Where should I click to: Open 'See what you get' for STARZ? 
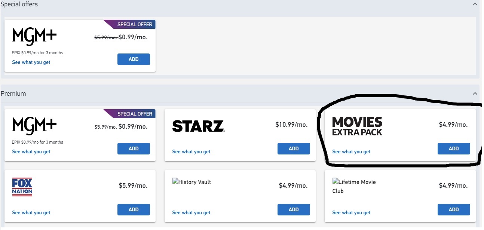pos(191,152)
